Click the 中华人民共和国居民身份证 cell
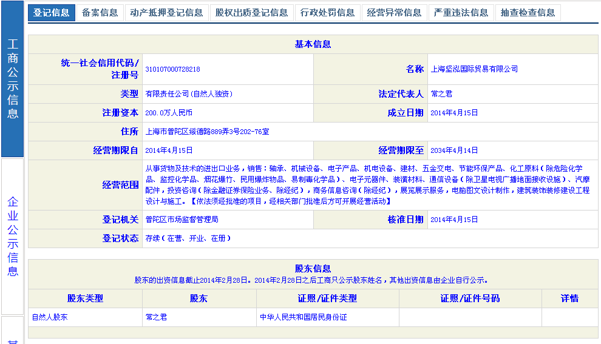Screen dimensions: 601x344 (303, 317)
